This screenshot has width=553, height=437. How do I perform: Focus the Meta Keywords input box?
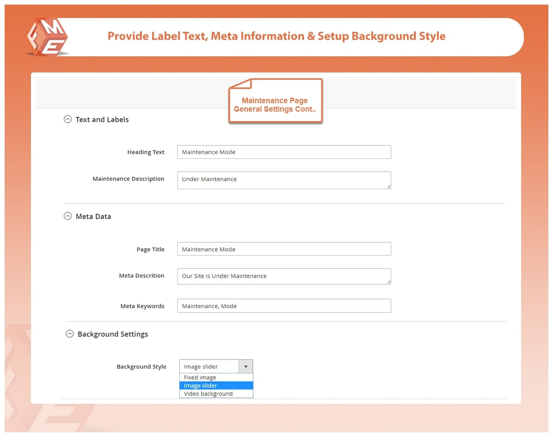[284, 306]
